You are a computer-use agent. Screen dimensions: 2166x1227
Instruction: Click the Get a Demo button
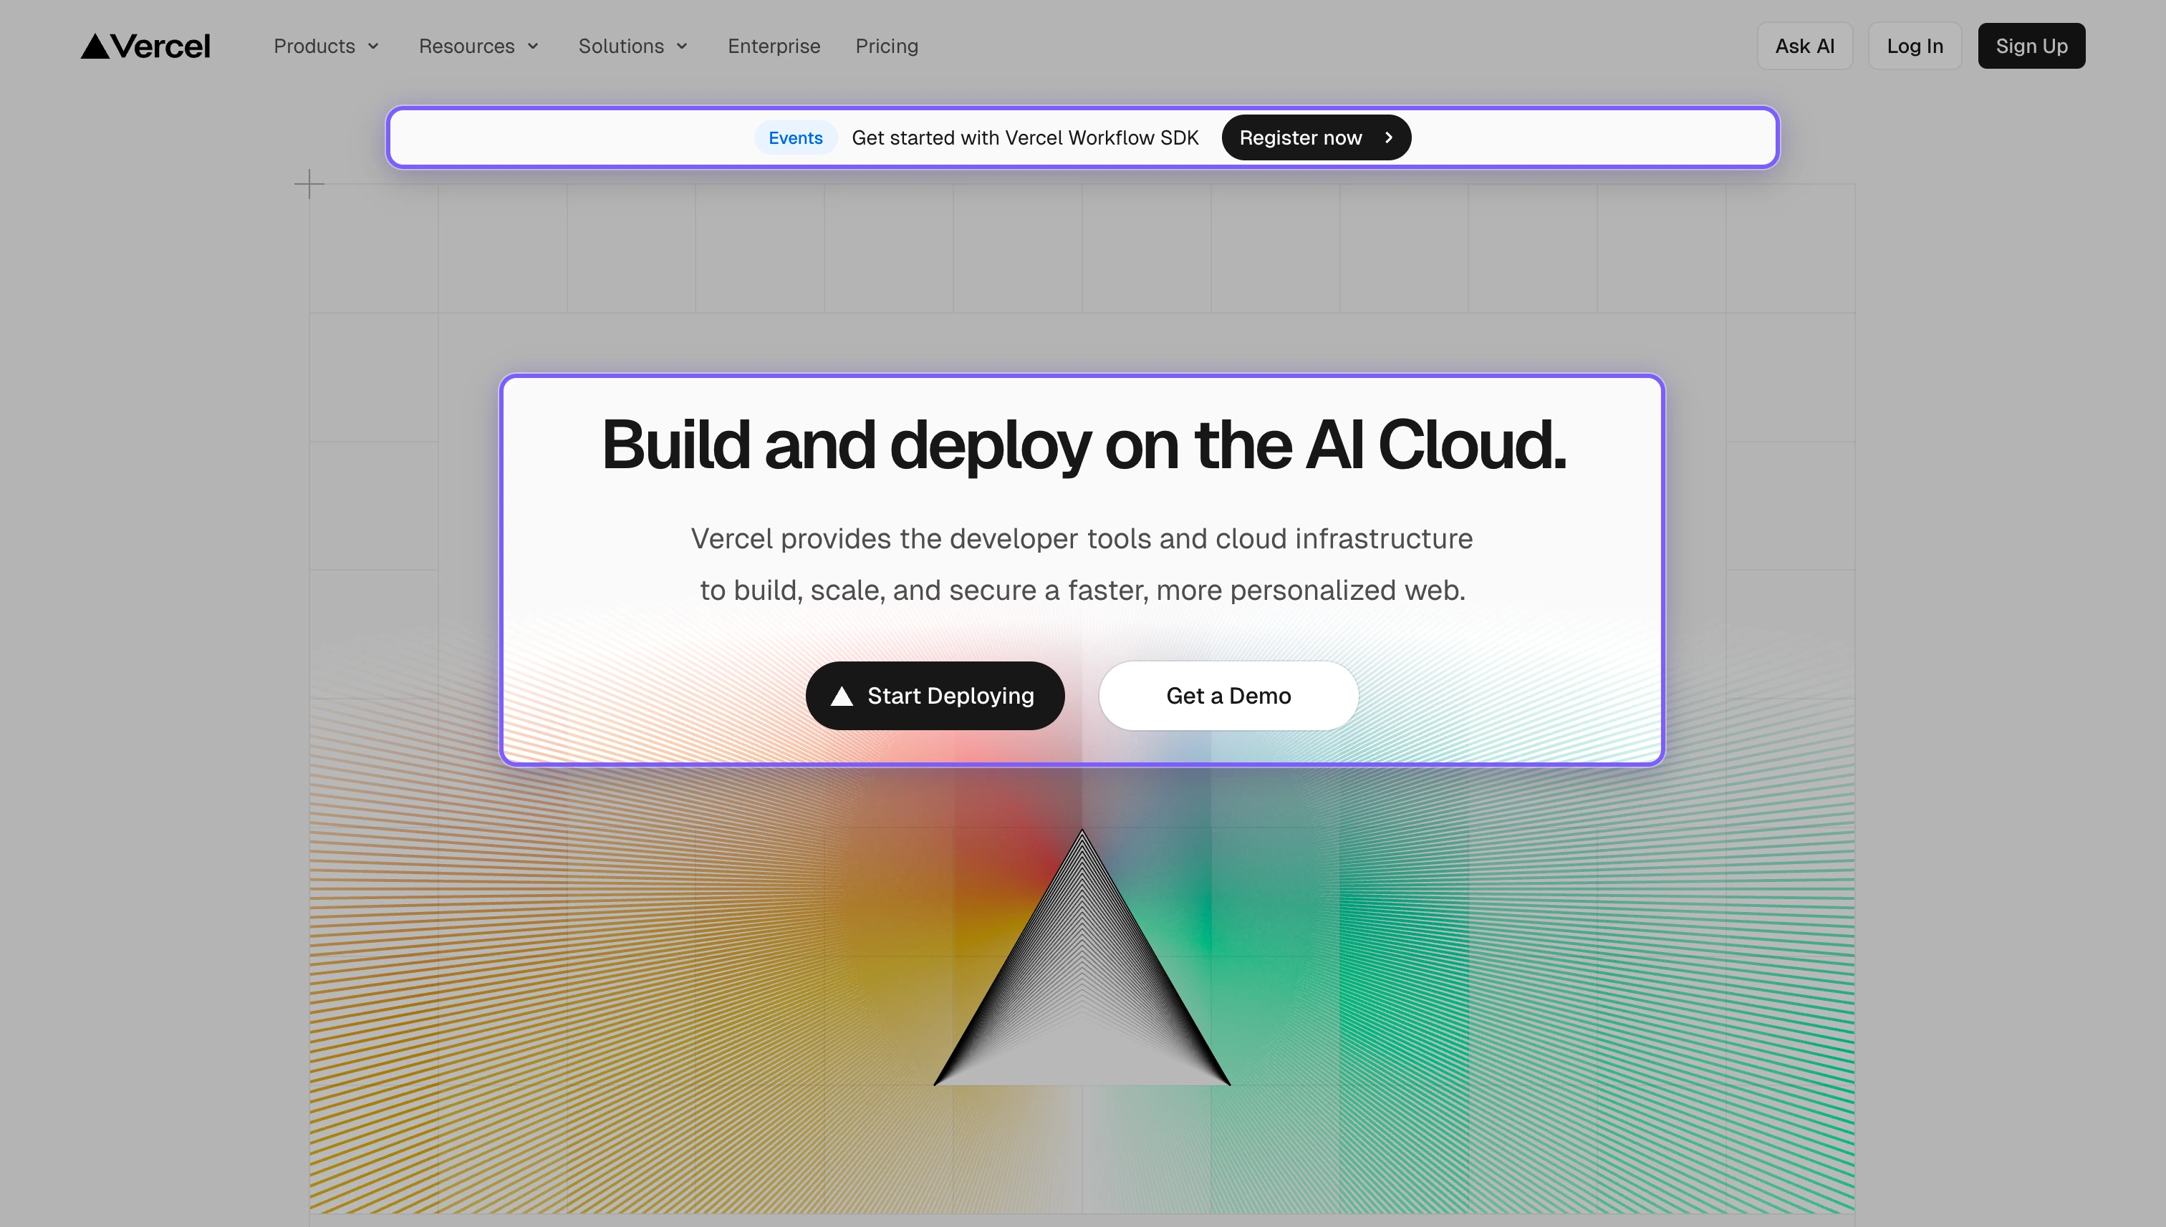click(x=1228, y=695)
